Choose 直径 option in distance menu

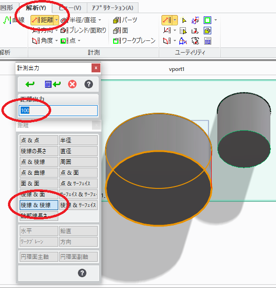(x=78, y=151)
